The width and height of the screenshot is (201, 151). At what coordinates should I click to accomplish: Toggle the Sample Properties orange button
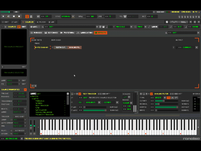pos(25,89)
